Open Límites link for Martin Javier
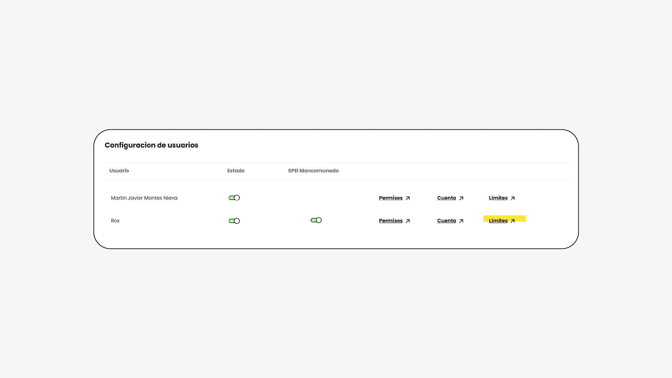Viewport: 672px width, 378px height. click(498, 198)
